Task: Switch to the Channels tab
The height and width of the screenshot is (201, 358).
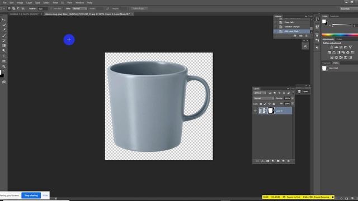Action: coord(327,63)
